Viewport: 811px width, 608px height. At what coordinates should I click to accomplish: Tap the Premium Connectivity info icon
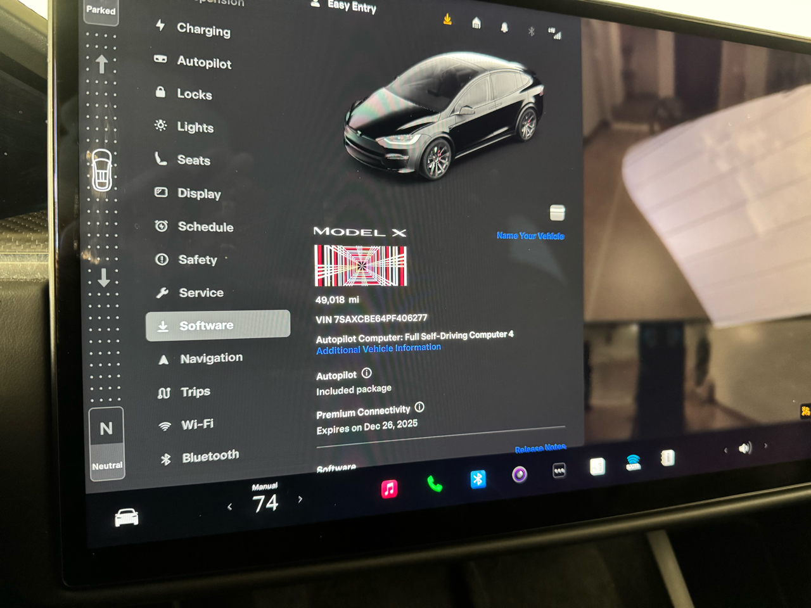(x=419, y=407)
